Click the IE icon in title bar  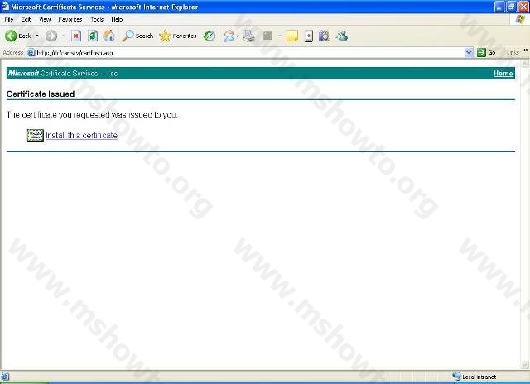pyautogui.click(x=5, y=7)
